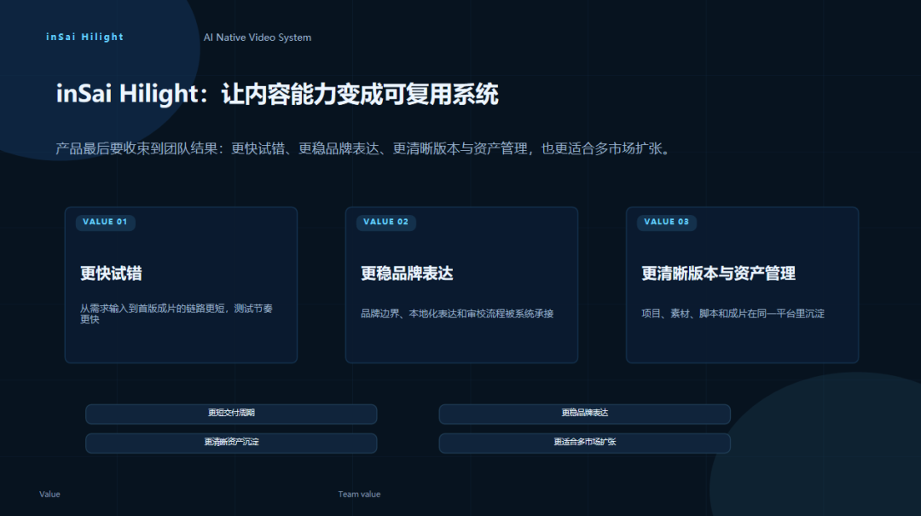Click the description text starting with 从需求输入到首版成片
The image size is (921, 516).
tap(177, 314)
